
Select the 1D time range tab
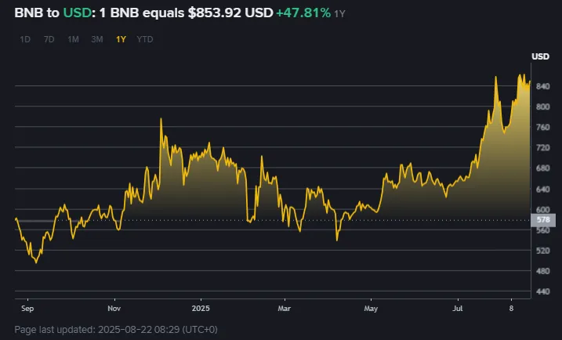point(25,39)
